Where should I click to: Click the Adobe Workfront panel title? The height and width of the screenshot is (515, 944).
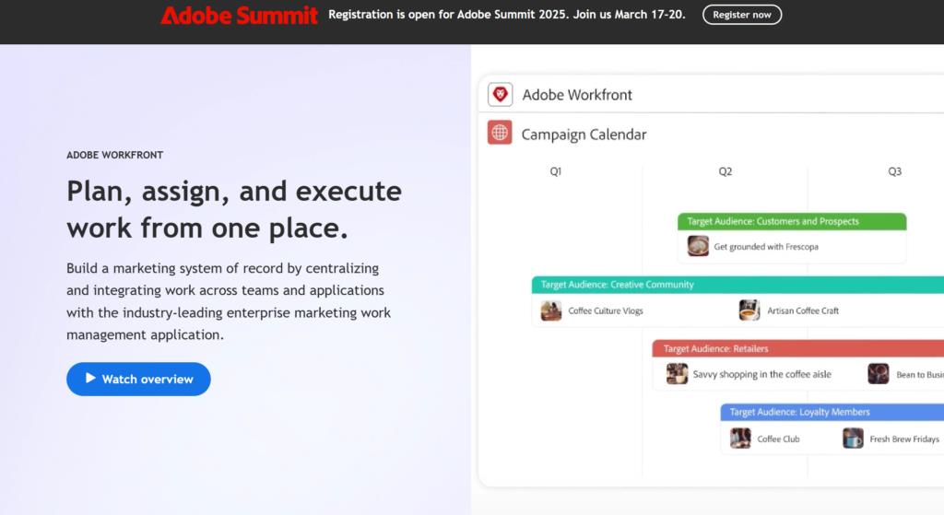(x=577, y=95)
